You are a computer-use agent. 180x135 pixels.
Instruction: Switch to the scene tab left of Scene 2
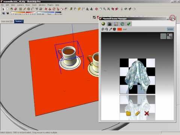click(7, 21)
